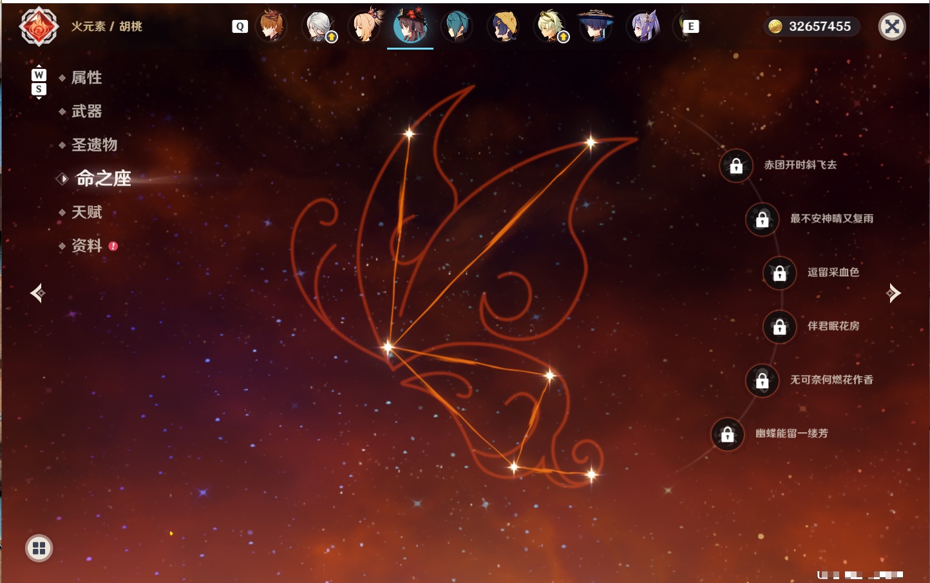Click star at butterfly's upper-right wing tip

point(591,142)
